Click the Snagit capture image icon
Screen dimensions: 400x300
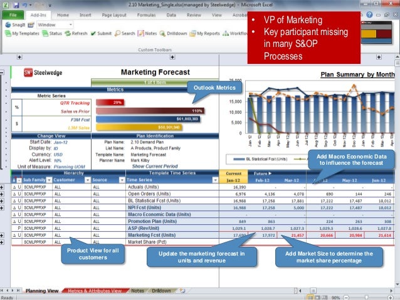click(x=31, y=24)
